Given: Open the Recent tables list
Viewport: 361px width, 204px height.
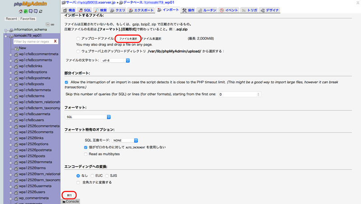Looking at the screenshot, I should (12, 19).
